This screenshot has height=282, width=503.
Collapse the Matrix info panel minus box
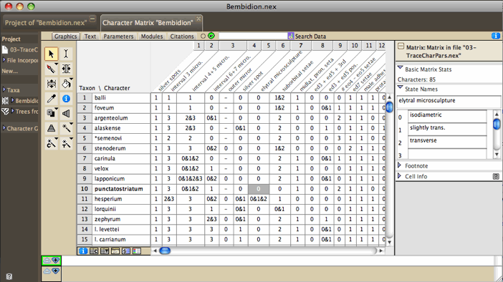(401, 47)
